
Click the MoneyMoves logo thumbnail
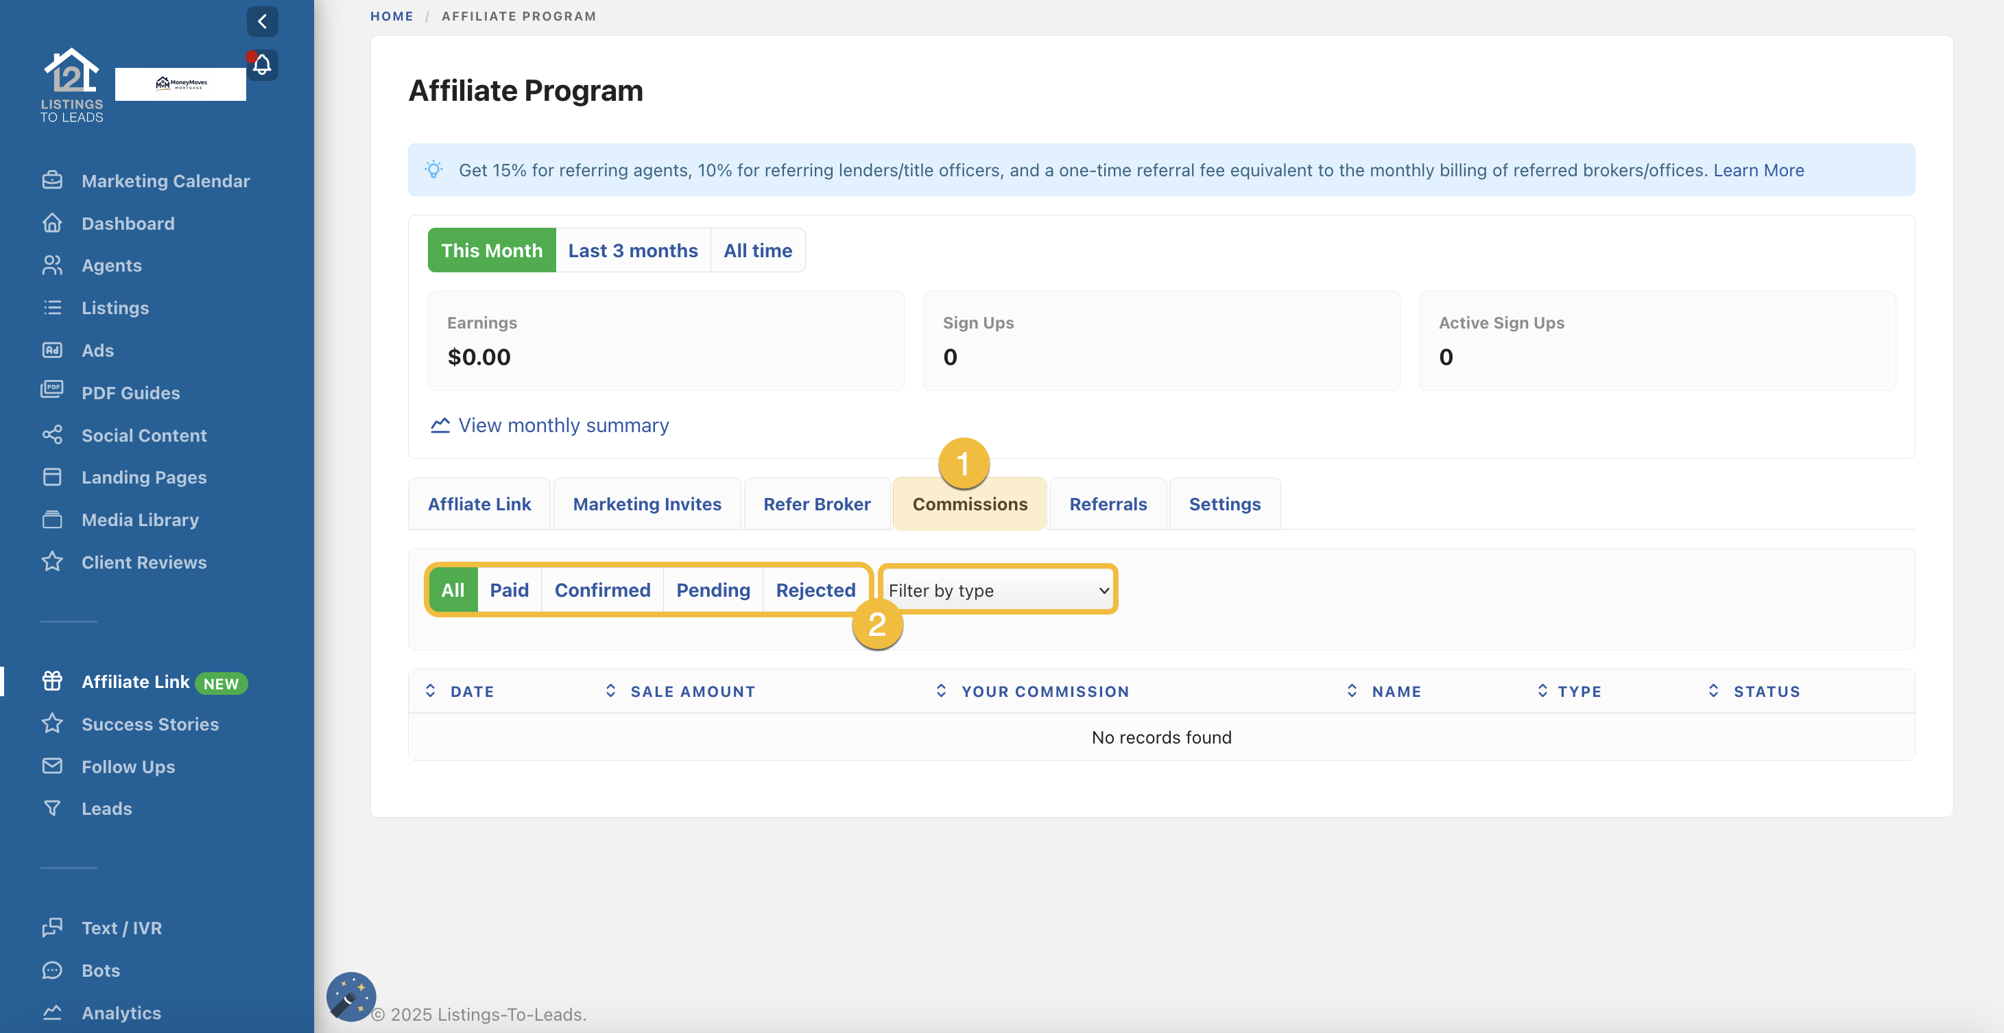click(x=180, y=84)
